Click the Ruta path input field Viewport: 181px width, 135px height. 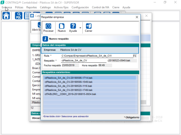pos(97,56)
